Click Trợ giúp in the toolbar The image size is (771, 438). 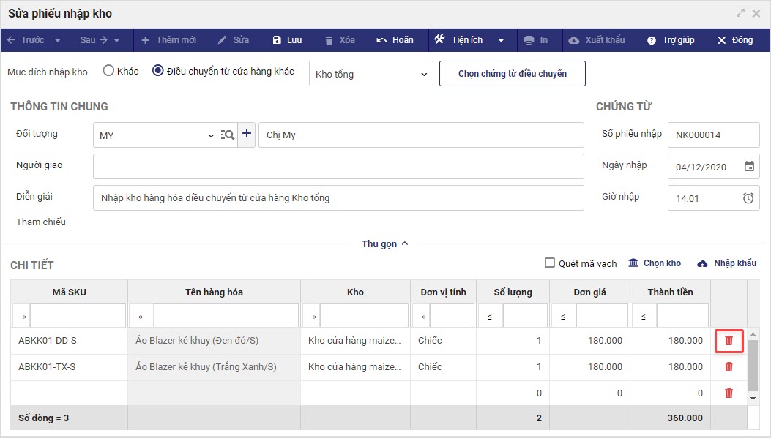671,40
